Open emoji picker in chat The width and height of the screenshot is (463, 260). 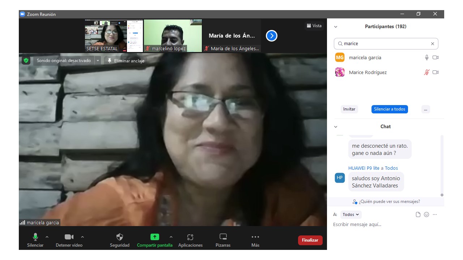pos(426,214)
